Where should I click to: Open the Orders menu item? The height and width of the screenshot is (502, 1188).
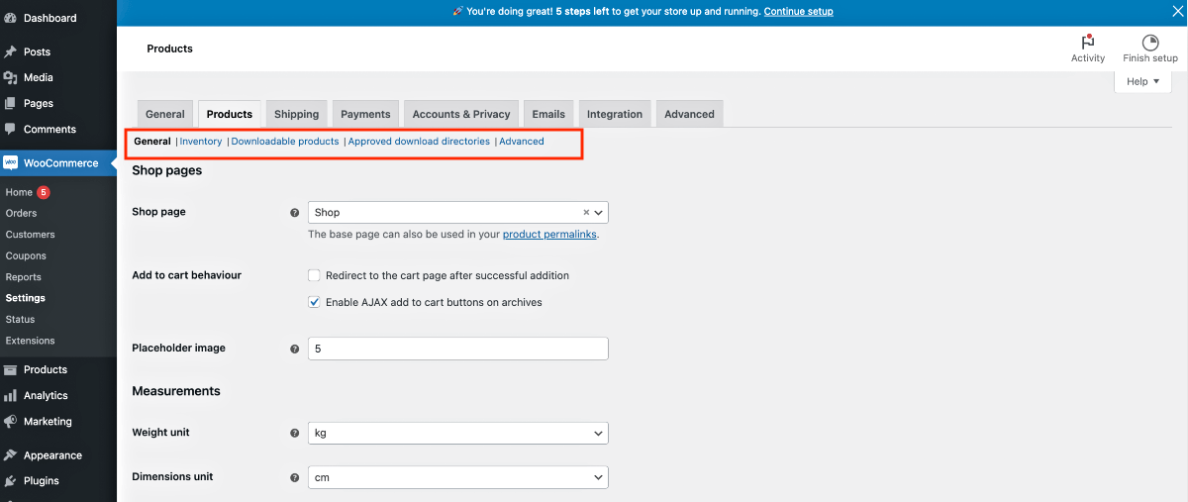point(21,213)
